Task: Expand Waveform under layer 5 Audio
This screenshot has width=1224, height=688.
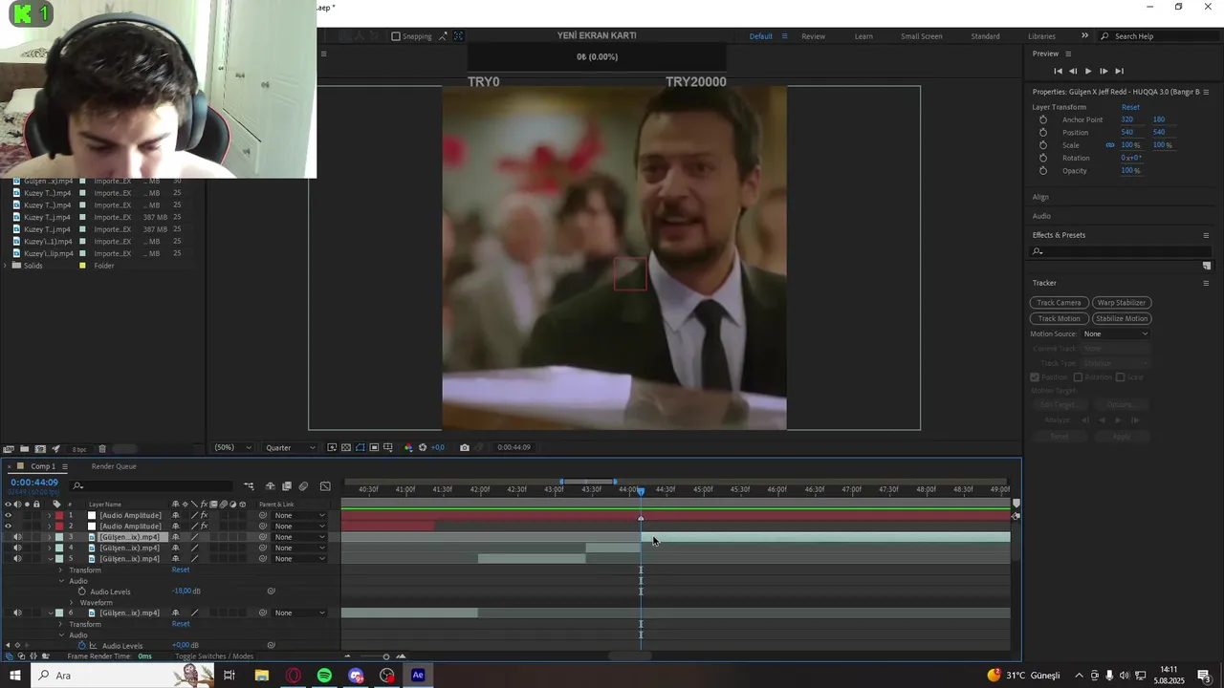Action: pyautogui.click(x=73, y=603)
